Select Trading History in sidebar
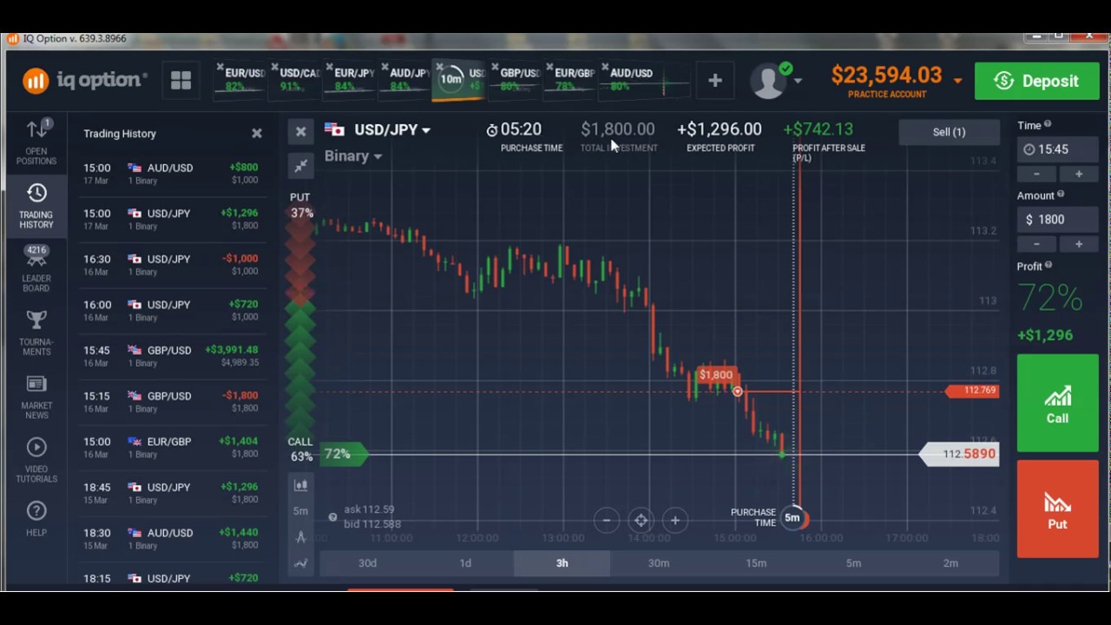The height and width of the screenshot is (625, 1111). pyautogui.click(x=36, y=206)
